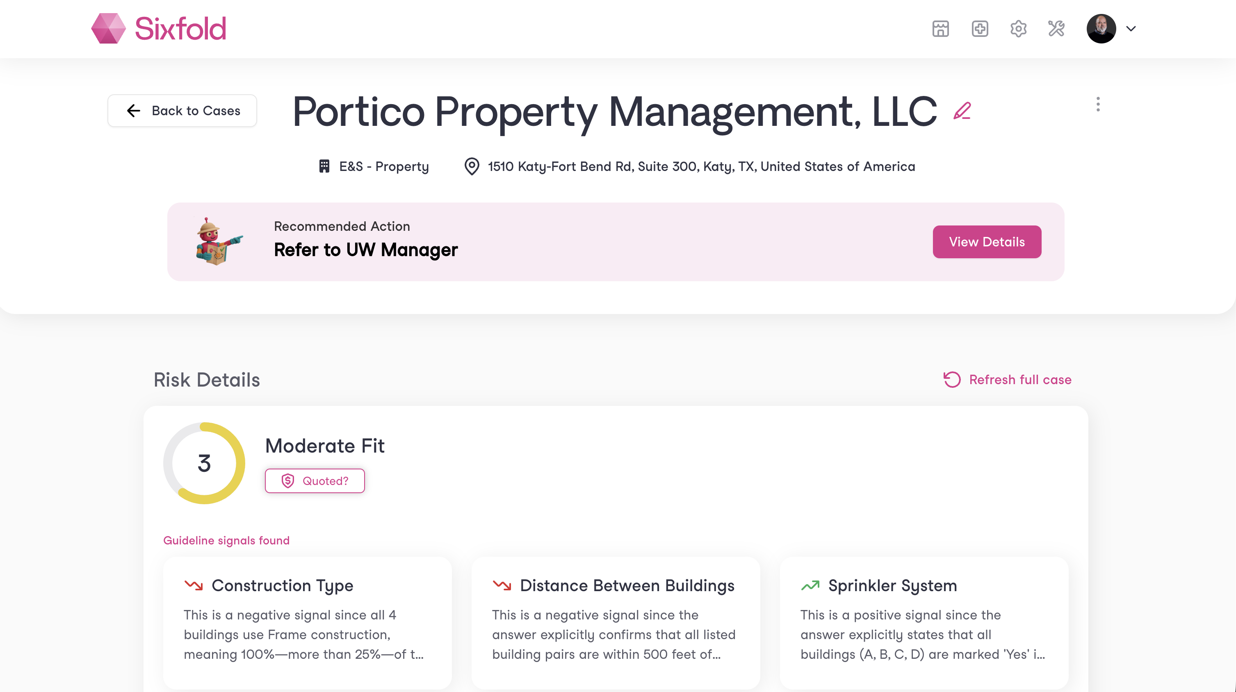
Task: Toggle the Quoted? status button
Action: pos(315,480)
